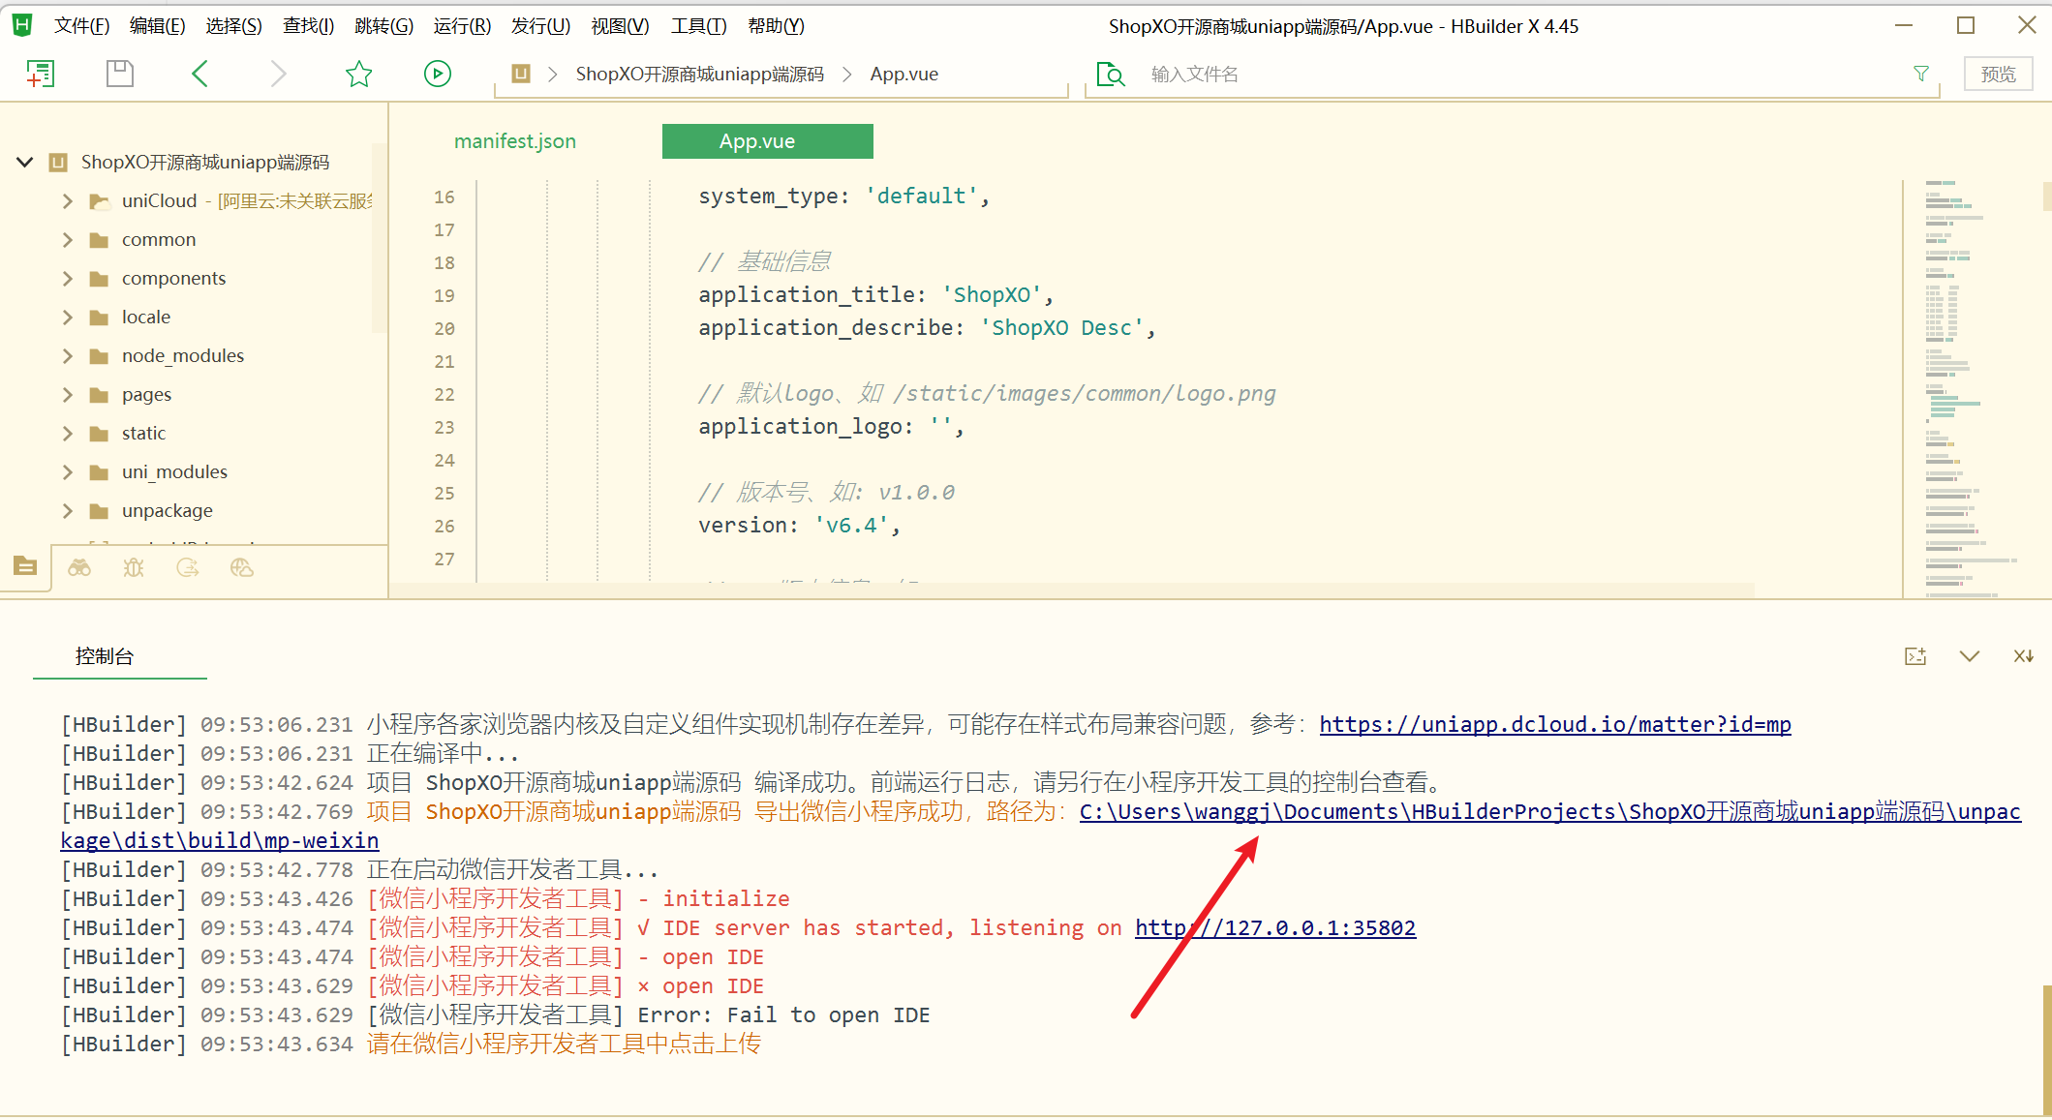Image resolution: width=2052 pixels, height=1120 pixels.
Task: Click the file search magnifier icon
Action: click(1111, 75)
